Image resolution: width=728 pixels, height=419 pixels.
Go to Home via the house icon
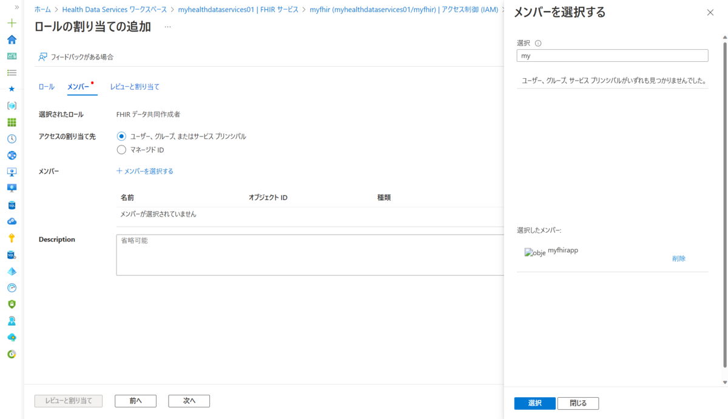pos(12,39)
